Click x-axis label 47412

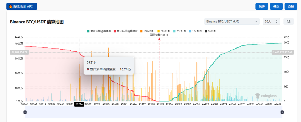click(x=277, y=104)
